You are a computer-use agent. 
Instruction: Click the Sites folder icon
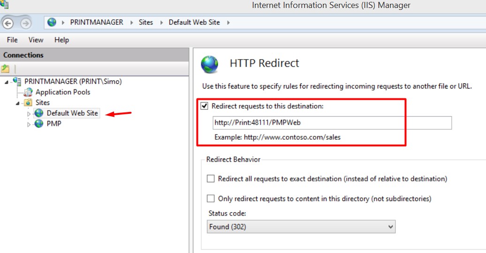tap(28, 103)
